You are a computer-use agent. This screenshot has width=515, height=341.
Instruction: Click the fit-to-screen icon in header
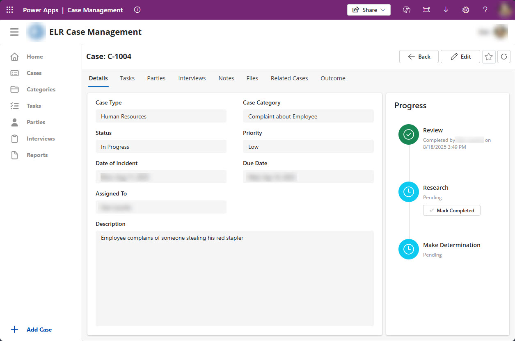coord(426,10)
